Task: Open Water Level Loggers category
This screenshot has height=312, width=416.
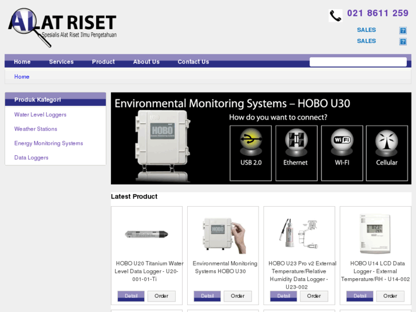Action: 40,114
